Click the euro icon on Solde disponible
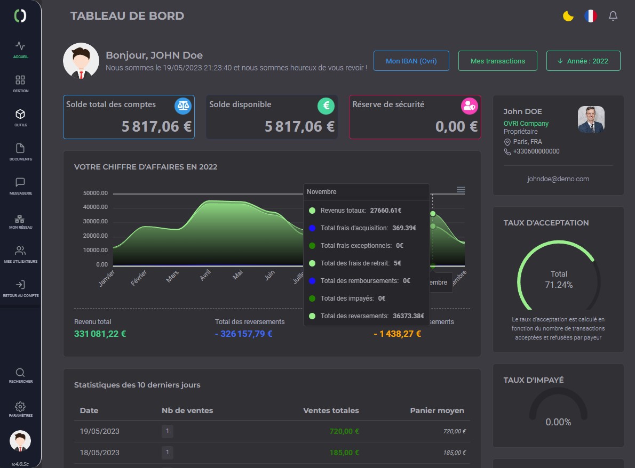635x468 pixels. [326, 106]
